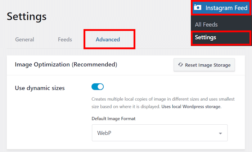Screen dimensions: 252x152
Task: Click the "Default Image Format" field label
Action: [113, 119]
